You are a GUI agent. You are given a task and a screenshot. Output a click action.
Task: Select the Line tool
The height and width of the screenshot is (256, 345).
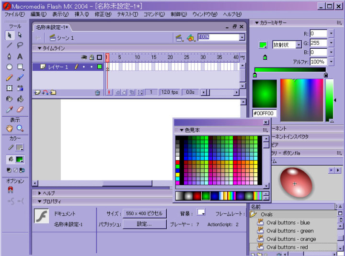(10, 45)
